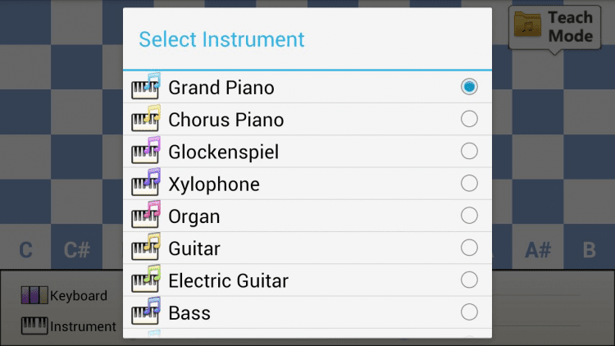Enable the Organ radio button
This screenshot has height=346, width=615.
[x=469, y=216]
